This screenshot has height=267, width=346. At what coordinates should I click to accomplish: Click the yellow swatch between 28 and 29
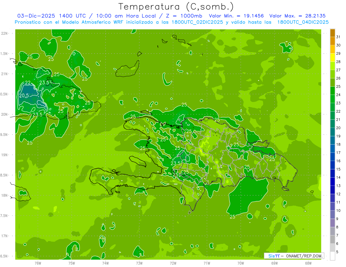coord(332,58)
